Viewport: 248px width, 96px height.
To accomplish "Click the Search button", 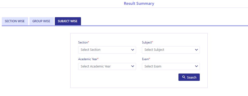I will 189,77.
